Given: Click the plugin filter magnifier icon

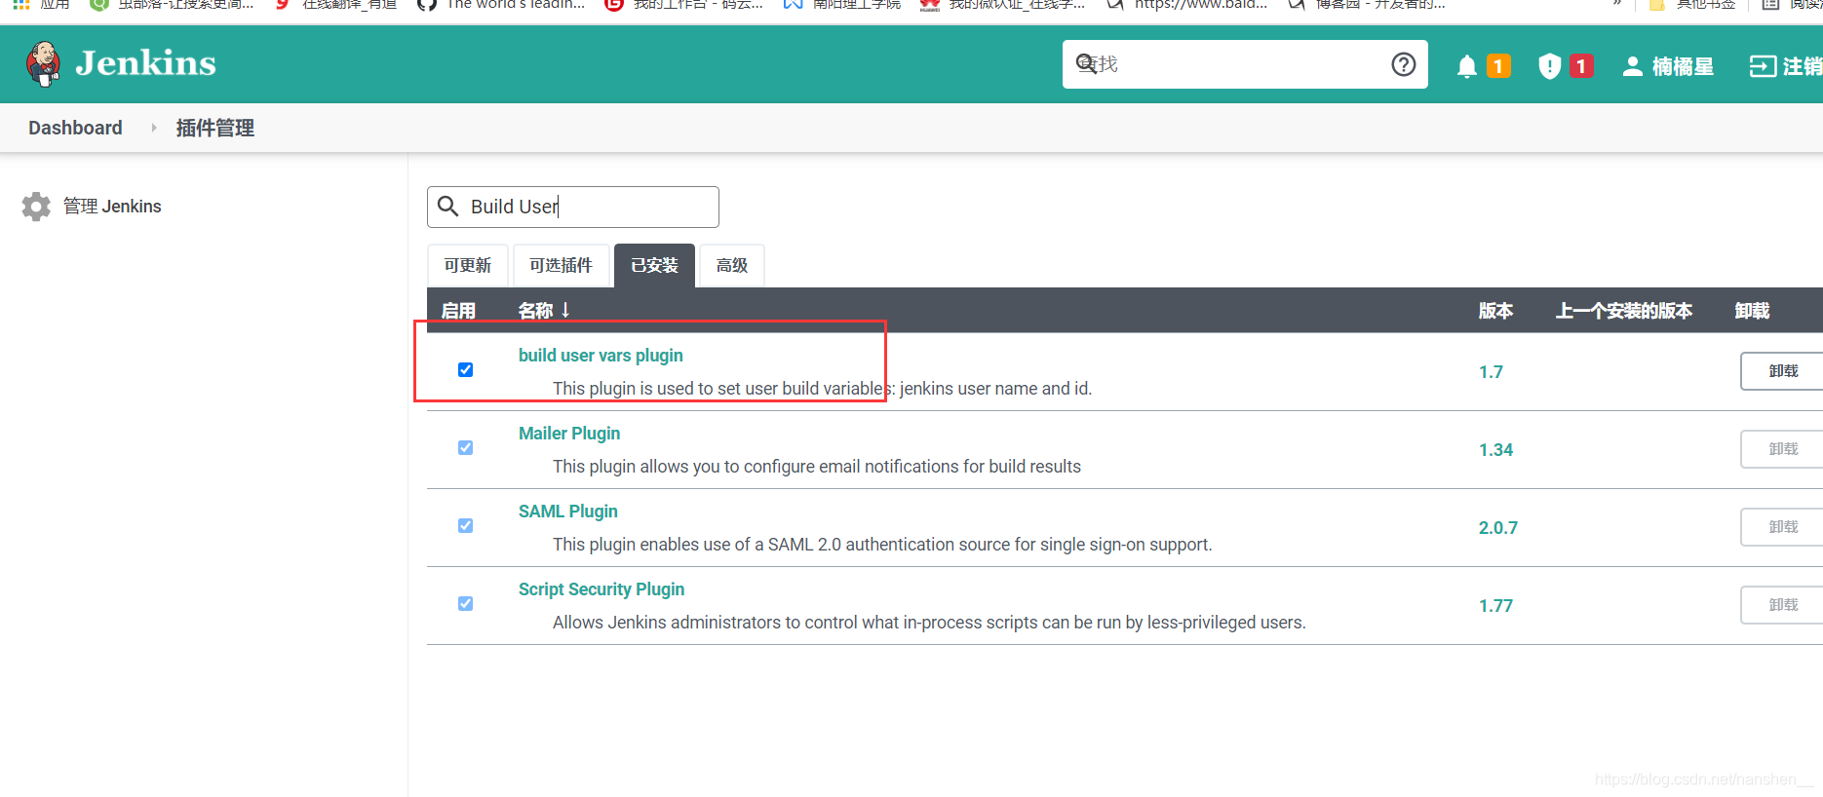Looking at the screenshot, I should [448, 207].
